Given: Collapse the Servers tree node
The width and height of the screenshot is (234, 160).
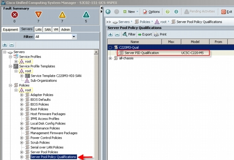Looking at the screenshot, I should coord(4,52).
